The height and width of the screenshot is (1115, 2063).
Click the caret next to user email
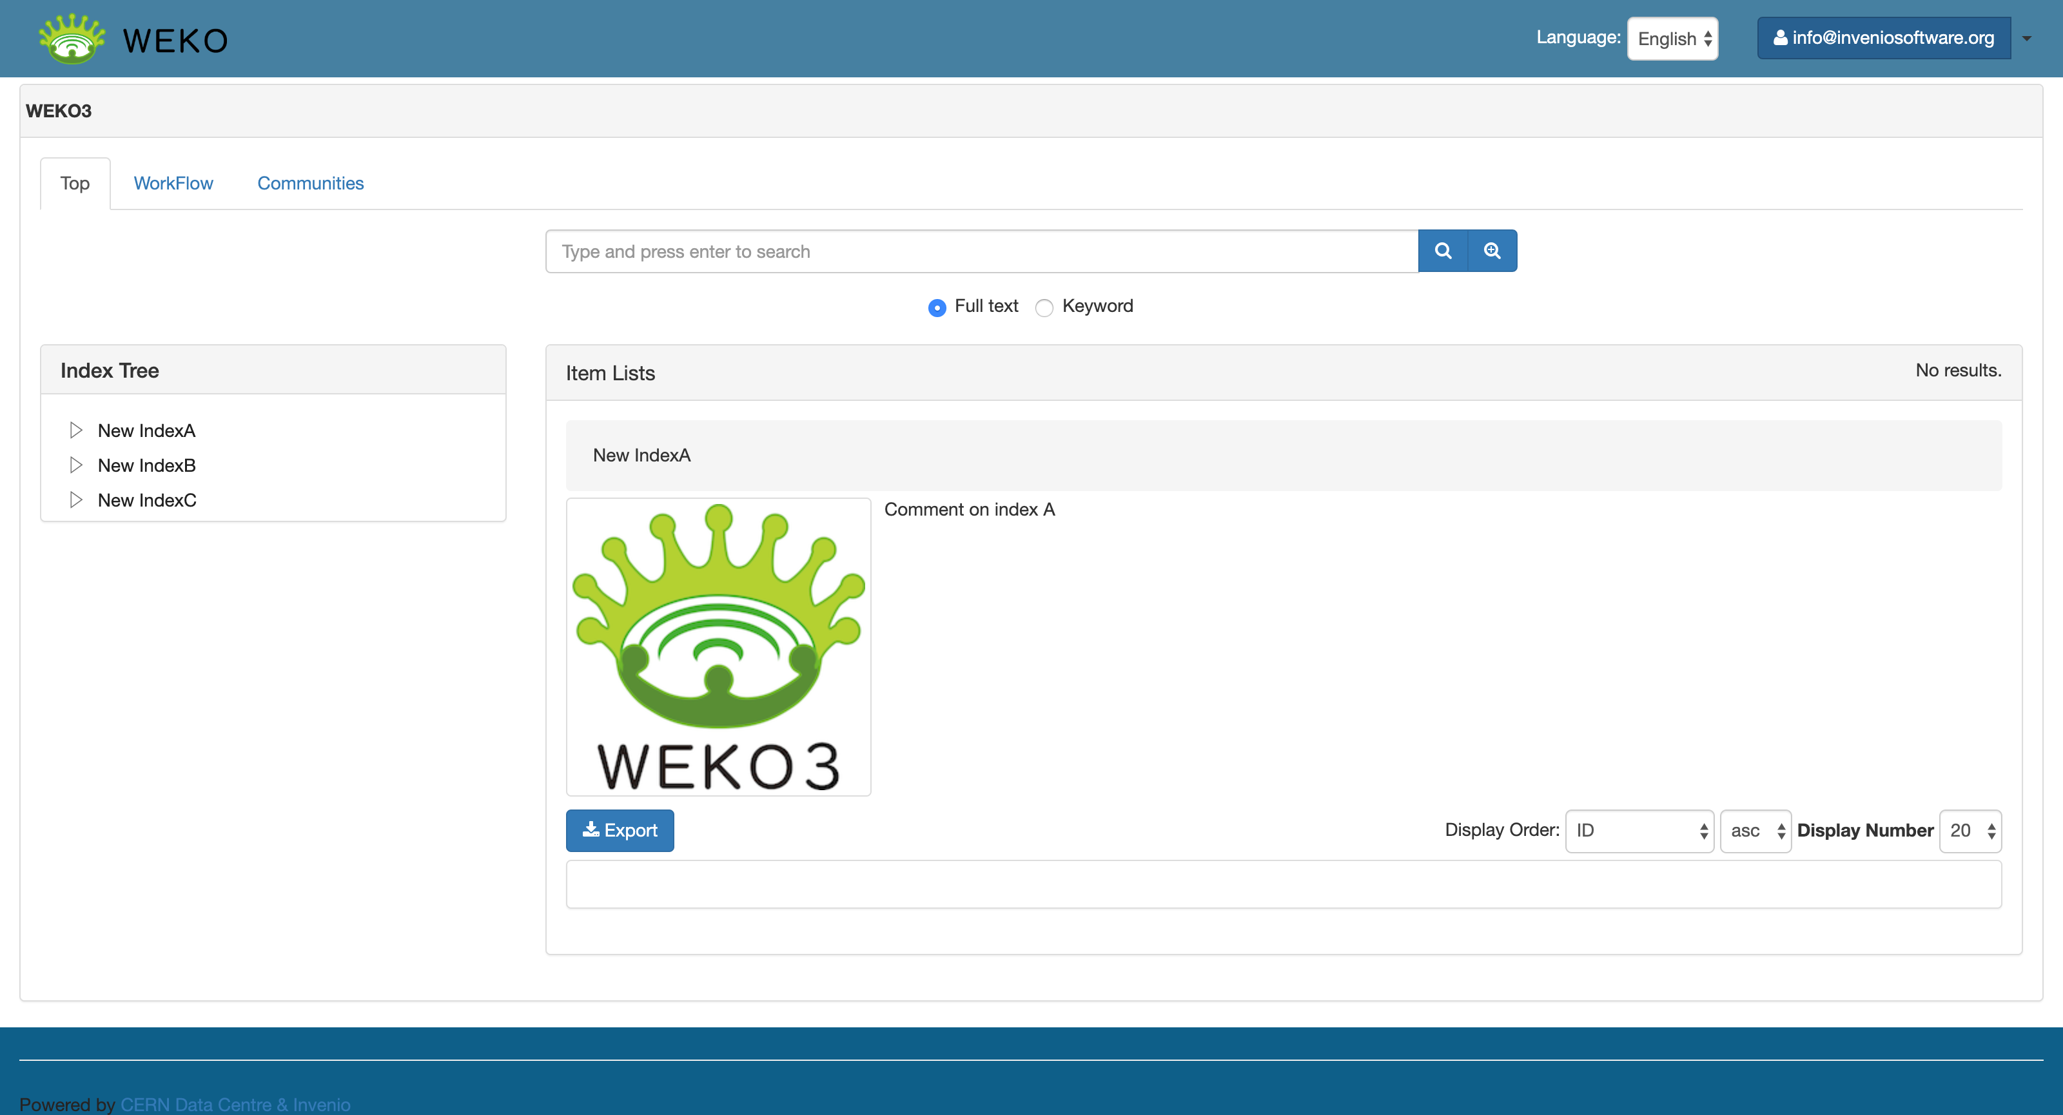coord(2026,39)
